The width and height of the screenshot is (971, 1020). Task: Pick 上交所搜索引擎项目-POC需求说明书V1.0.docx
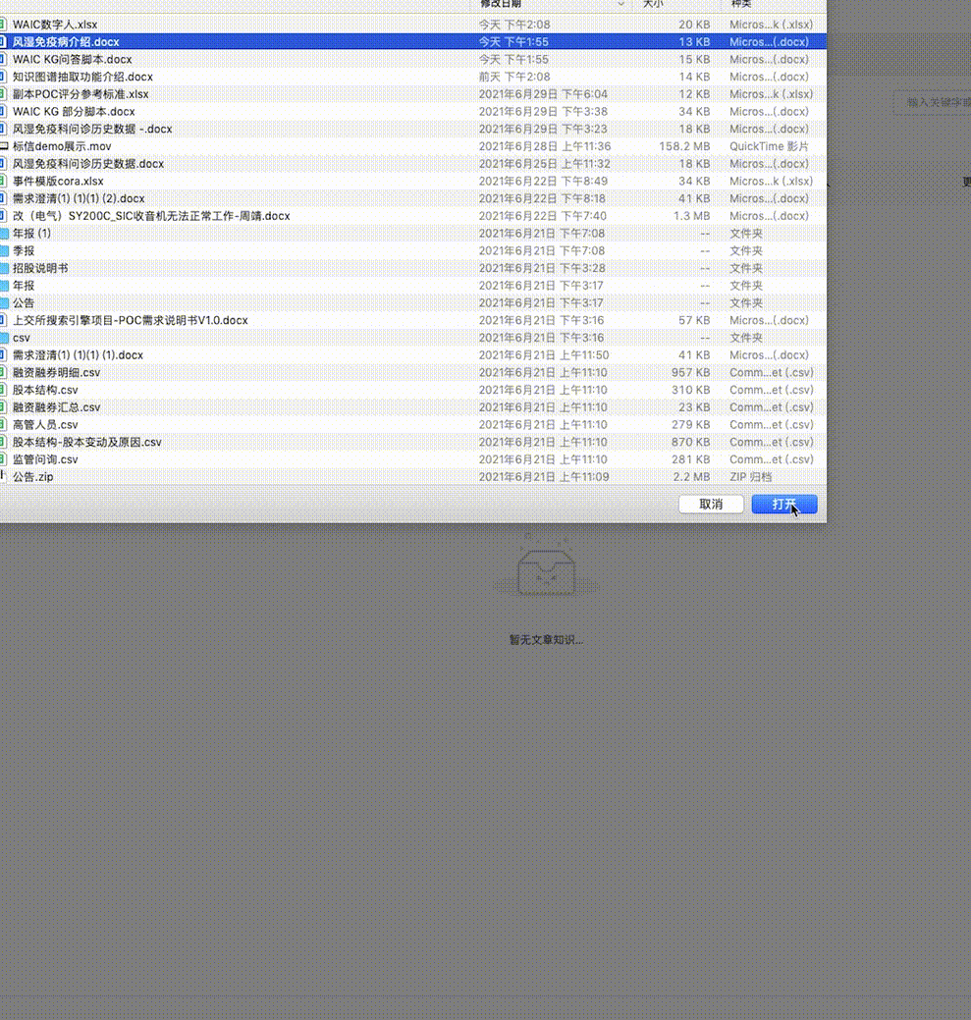coord(130,320)
